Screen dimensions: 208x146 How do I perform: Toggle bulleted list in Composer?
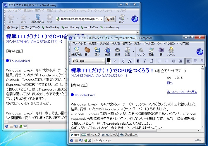(x=160, y=61)
